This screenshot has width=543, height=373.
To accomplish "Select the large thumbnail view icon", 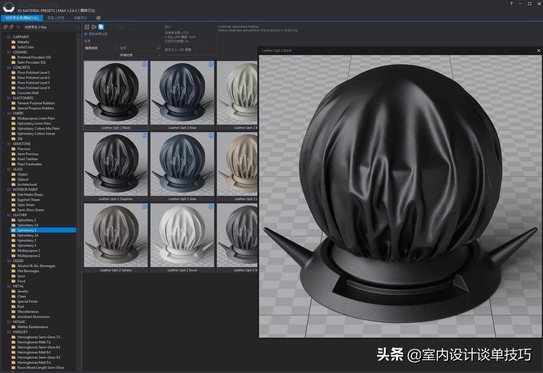I will [x=94, y=27].
